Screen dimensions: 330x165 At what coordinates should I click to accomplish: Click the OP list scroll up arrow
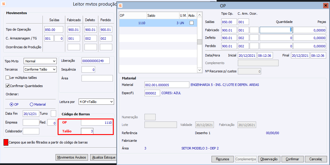click(200, 15)
